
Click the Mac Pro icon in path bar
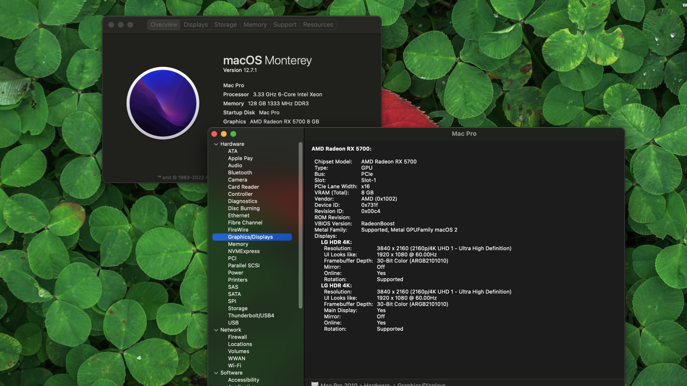(x=315, y=384)
